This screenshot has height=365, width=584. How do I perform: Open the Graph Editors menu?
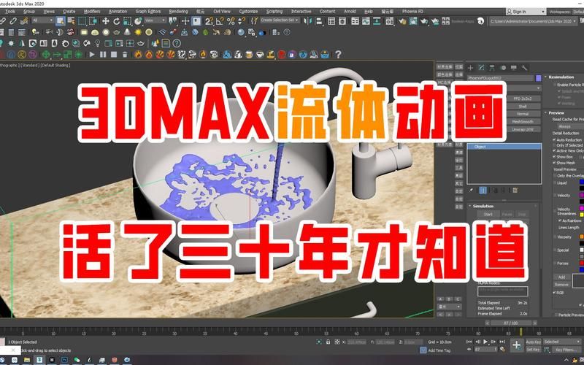[x=148, y=12]
